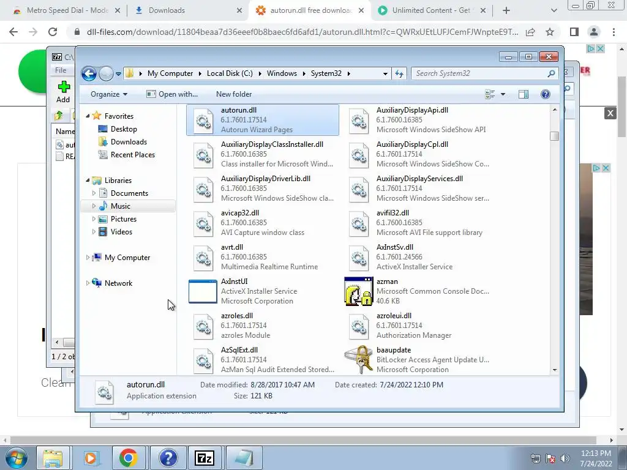Refresh the System32 folder view
627x470 pixels.
(x=399, y=73)
